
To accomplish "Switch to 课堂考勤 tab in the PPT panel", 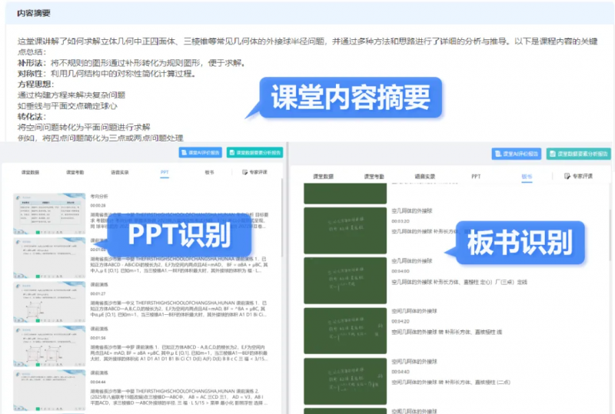I will click(75, 173).
